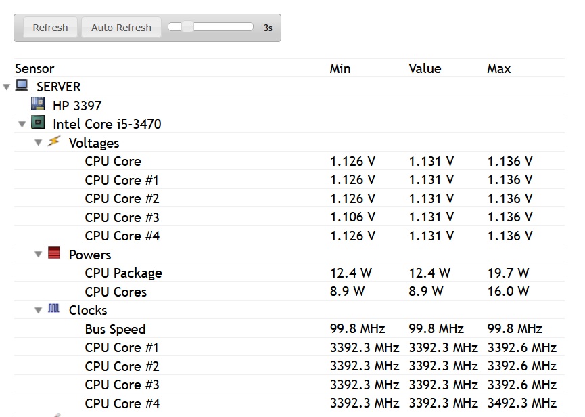Screen dimensions: 585x417
Task: Click the 3492.3 MHz max value
Action: click(522, 403)
